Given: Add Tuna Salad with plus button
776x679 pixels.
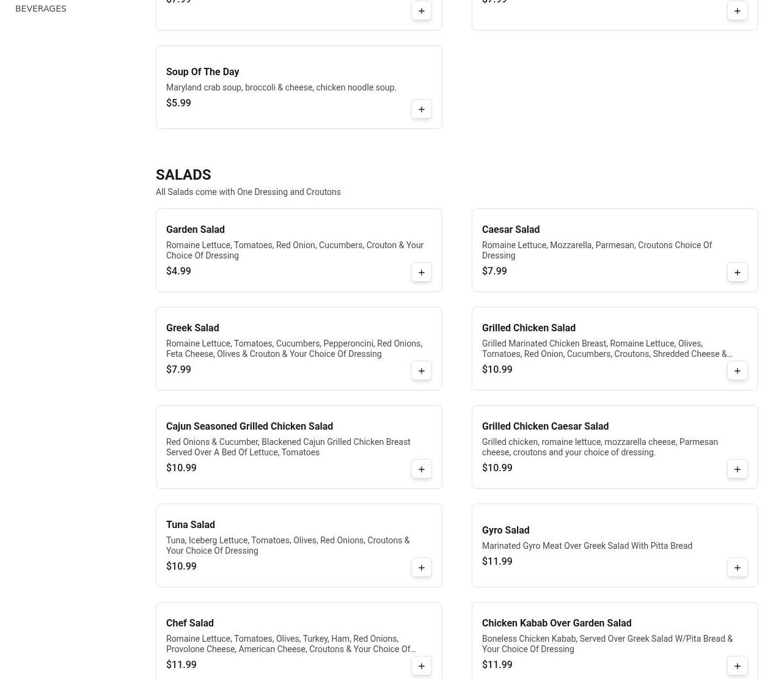Looking at the screenshot, I should tap(422, 567).
